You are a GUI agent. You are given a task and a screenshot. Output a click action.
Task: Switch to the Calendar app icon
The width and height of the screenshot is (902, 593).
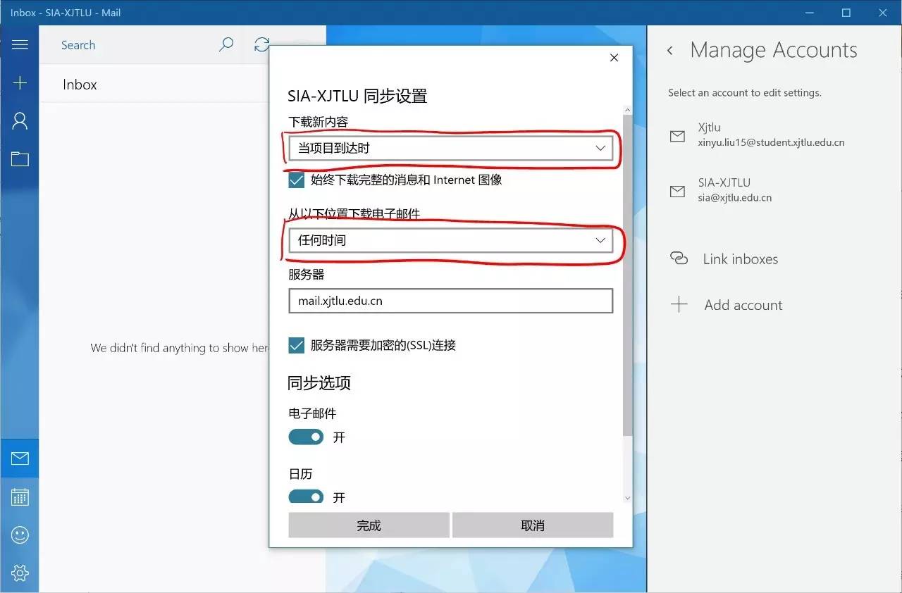[20, 497]
